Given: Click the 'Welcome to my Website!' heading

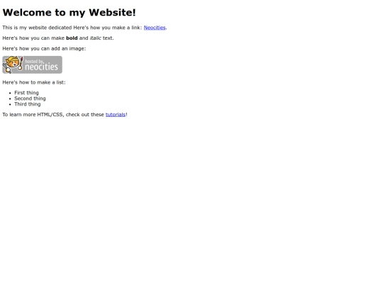Looking at the screenshot, I should (x=69, y=13).
